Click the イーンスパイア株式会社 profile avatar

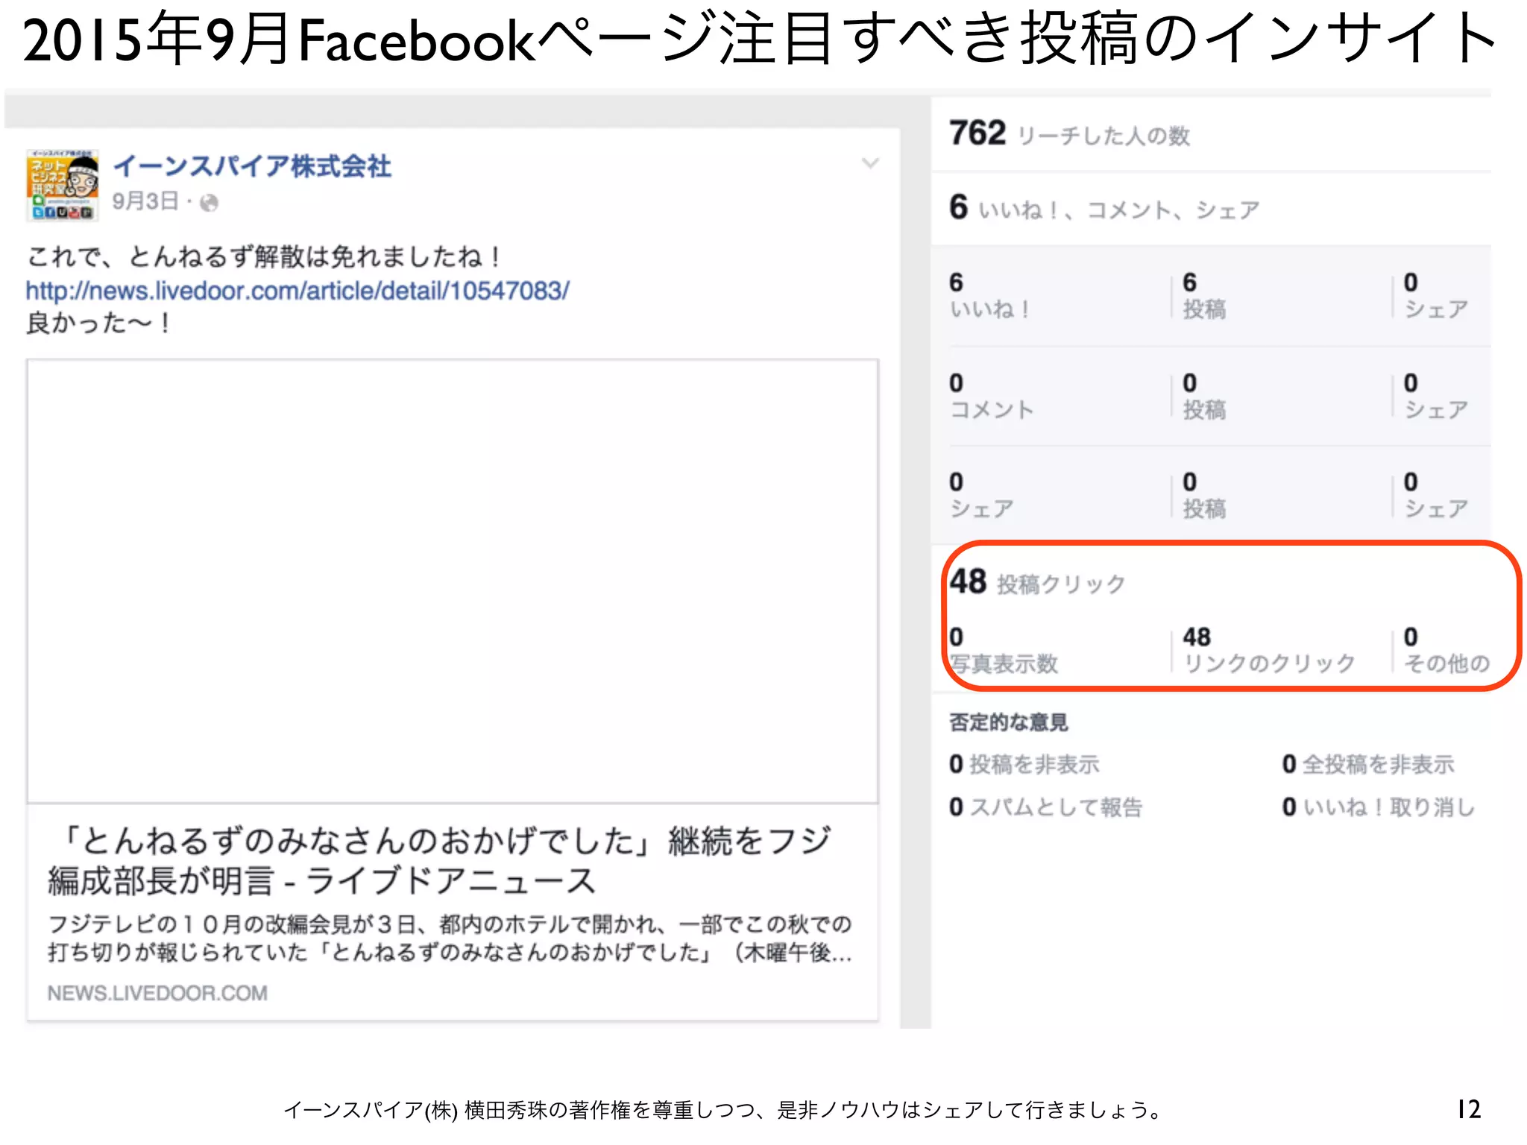point(63,184)
